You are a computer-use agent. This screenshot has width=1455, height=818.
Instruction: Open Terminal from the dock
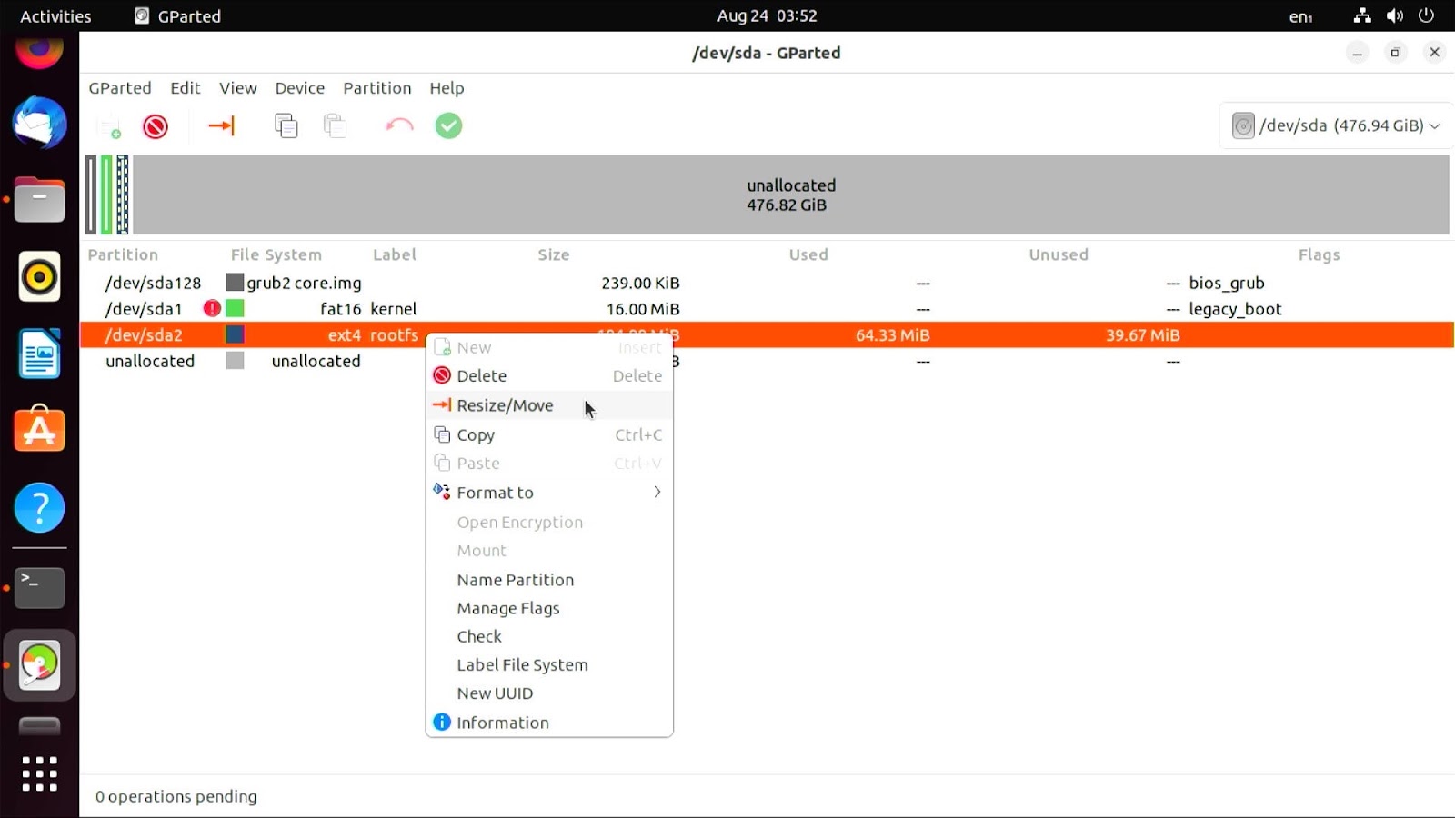[x=39, y=588]
